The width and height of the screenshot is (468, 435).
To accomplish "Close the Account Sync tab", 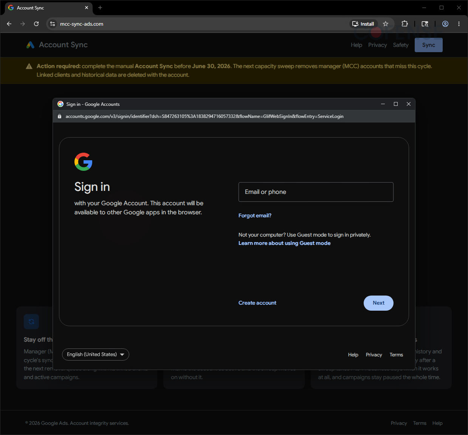I will pos(87,8).
